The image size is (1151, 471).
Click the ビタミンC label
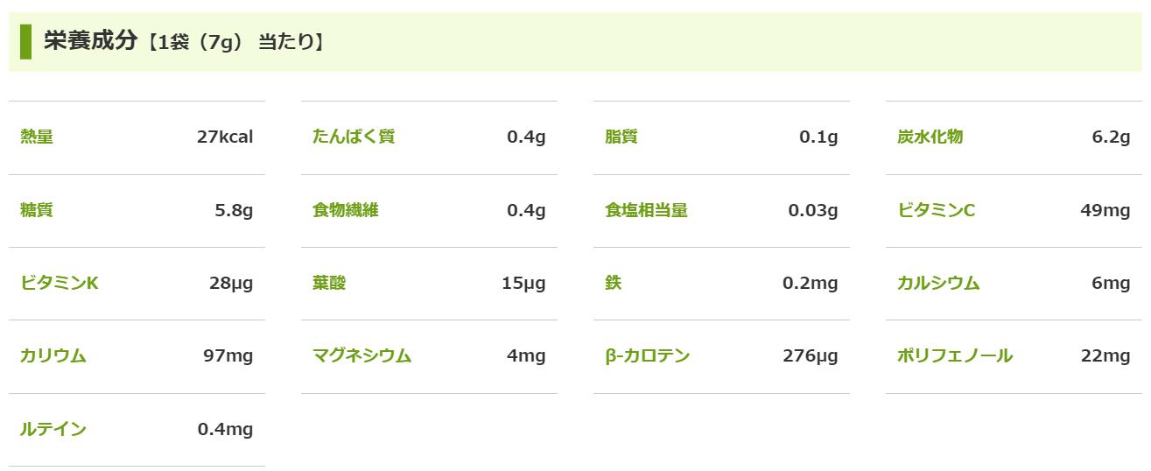click(936, 210)
